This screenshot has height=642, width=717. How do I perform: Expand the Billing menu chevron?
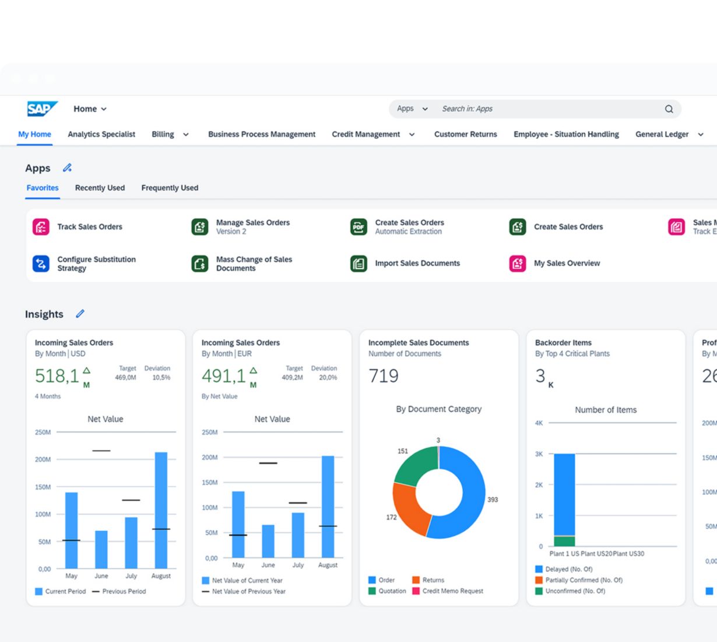click(186, 135)
